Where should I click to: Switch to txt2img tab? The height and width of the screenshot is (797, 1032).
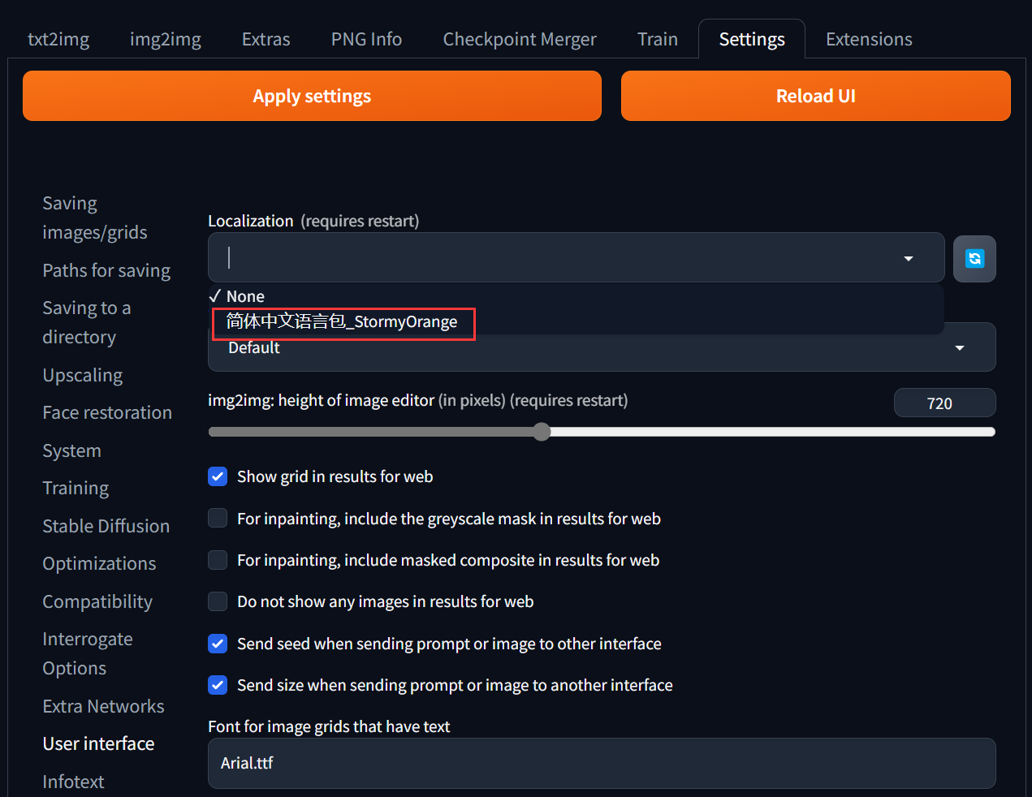[x=58, y=39]
